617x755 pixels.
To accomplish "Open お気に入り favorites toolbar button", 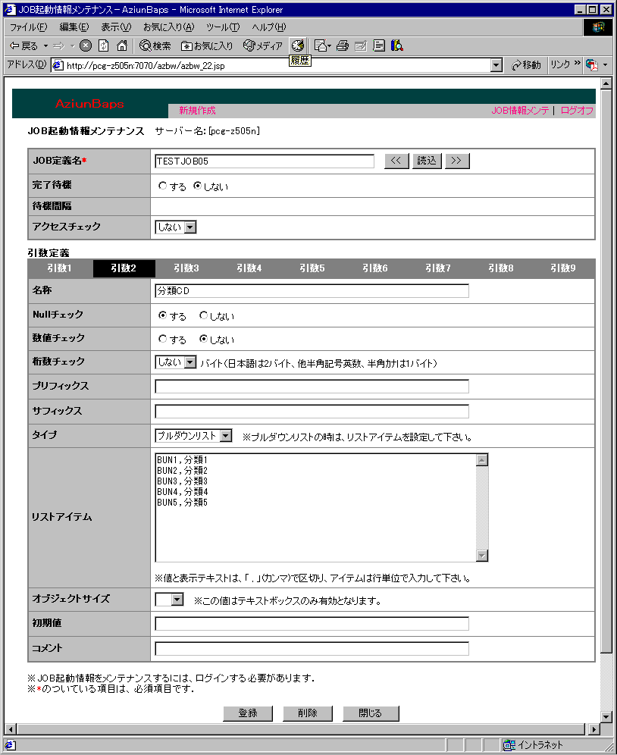I will [x=207, y=45].
